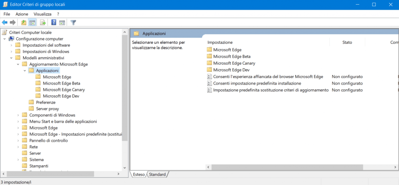Click the policy icon beside Impostazione predefinita sostituzione criteri
The width and height of the screenshot is (399, 185).
click(x=209, y=90)
